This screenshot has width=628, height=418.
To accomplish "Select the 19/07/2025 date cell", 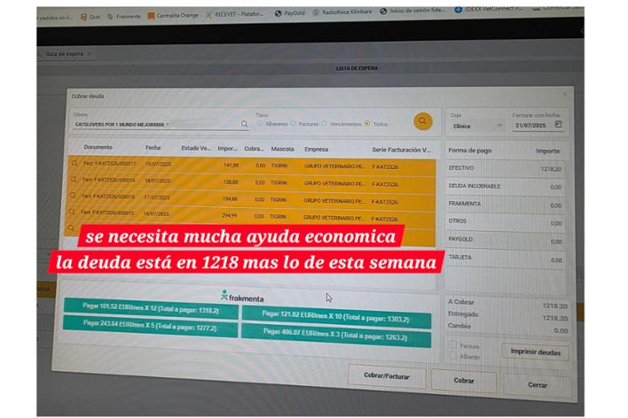I will point(158,164).
